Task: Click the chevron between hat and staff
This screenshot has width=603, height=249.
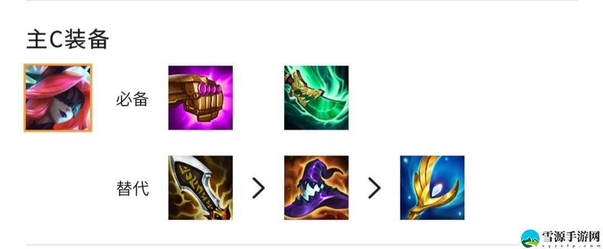Action: point(374,188)
